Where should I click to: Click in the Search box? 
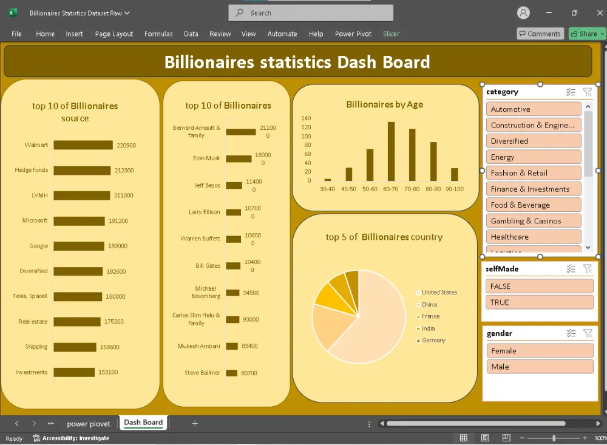tap(311, 13)
